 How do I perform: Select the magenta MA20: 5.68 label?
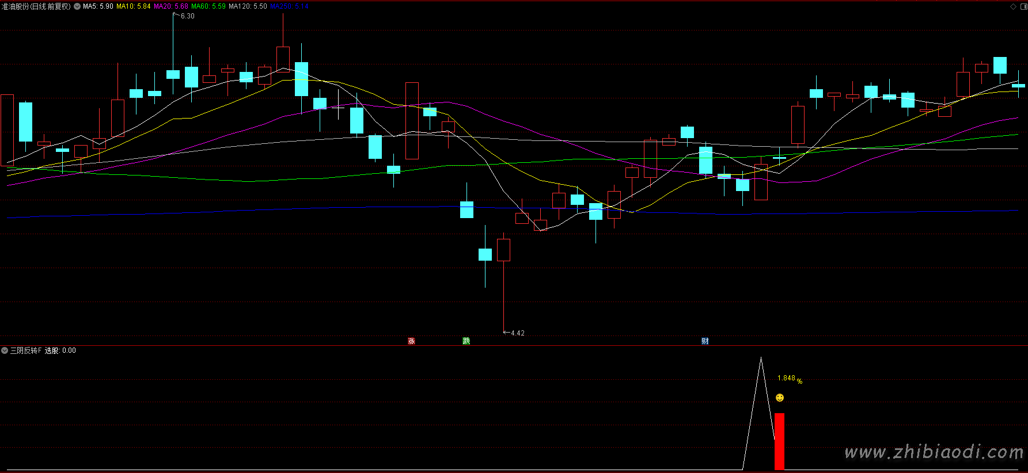[171, 6]
